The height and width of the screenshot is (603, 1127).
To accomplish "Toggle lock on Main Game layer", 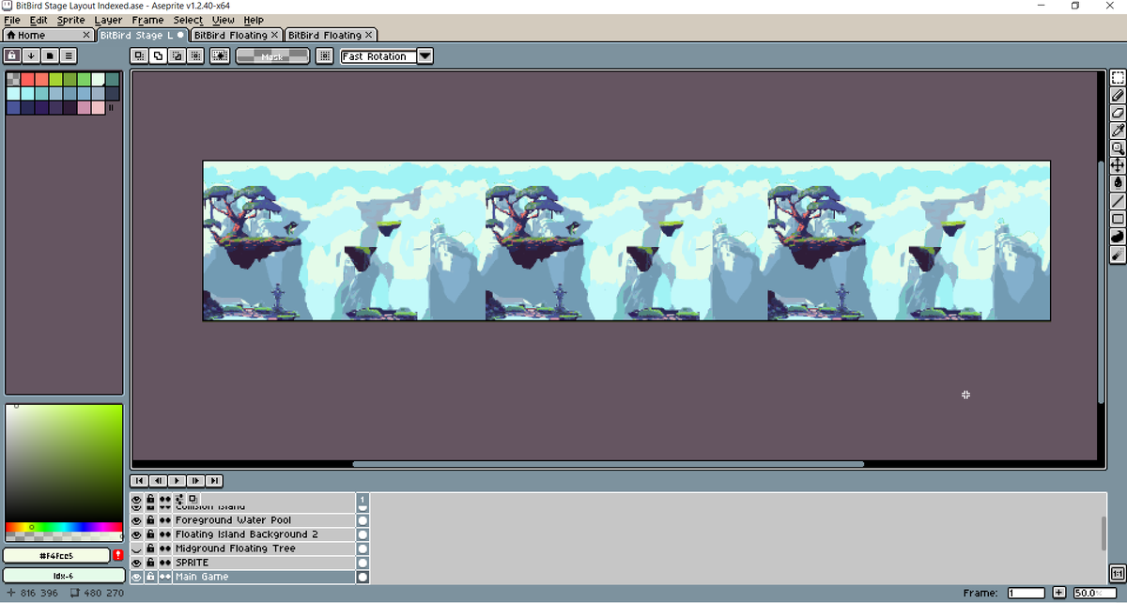I will (x=150, y=577).
